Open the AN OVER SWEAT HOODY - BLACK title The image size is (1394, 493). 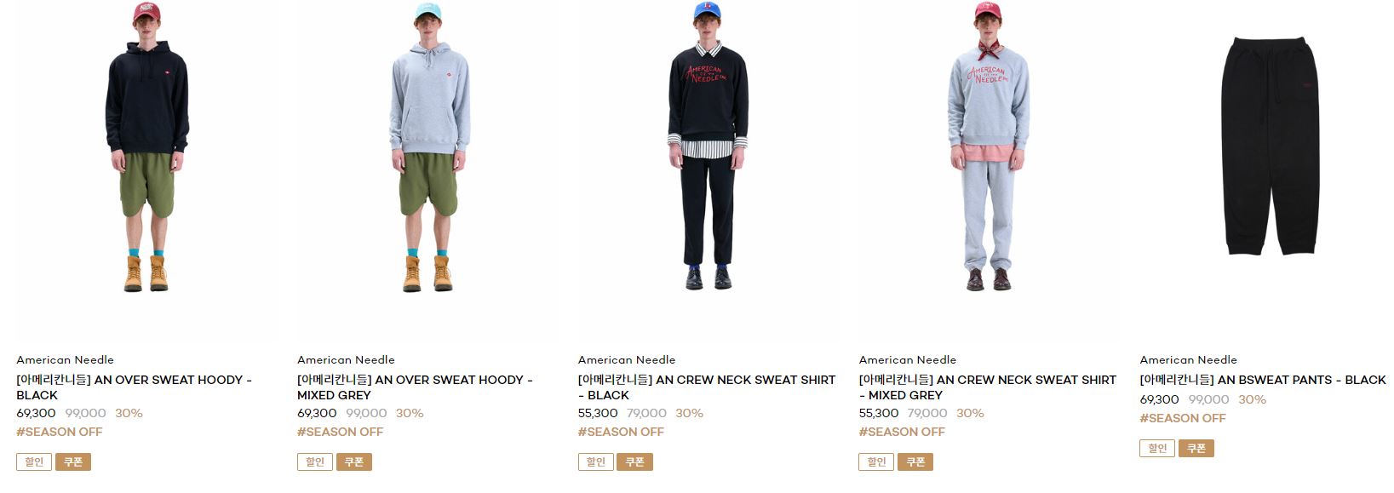click(134, 387)
